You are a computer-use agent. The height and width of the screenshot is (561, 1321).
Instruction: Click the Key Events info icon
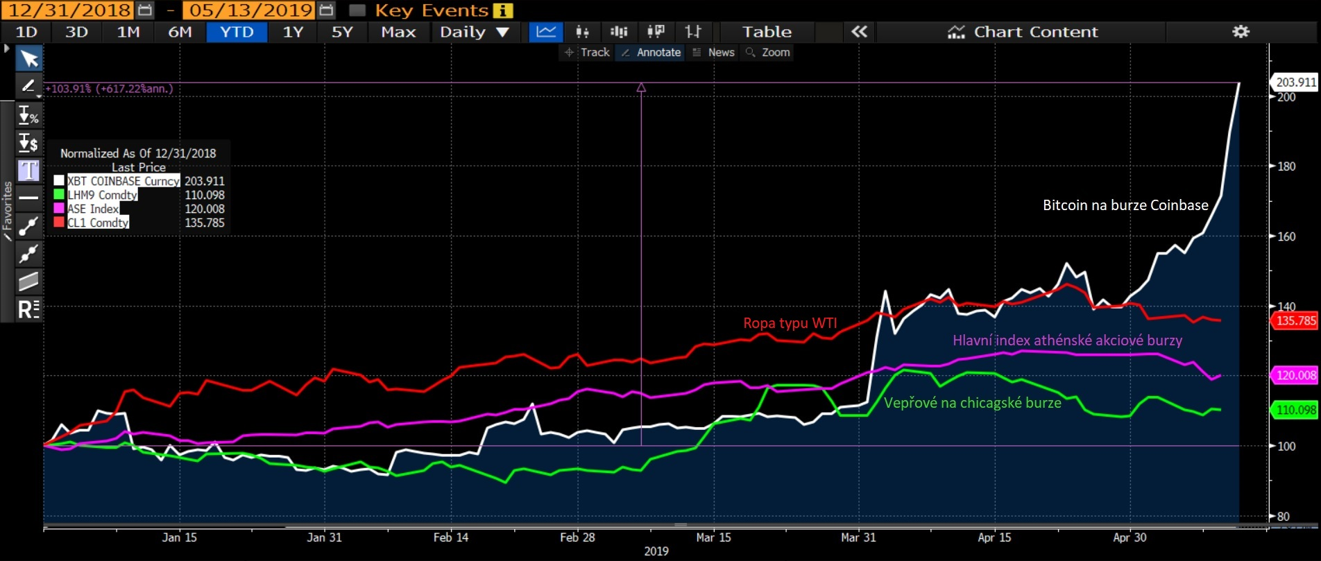(x=502, y=10)
